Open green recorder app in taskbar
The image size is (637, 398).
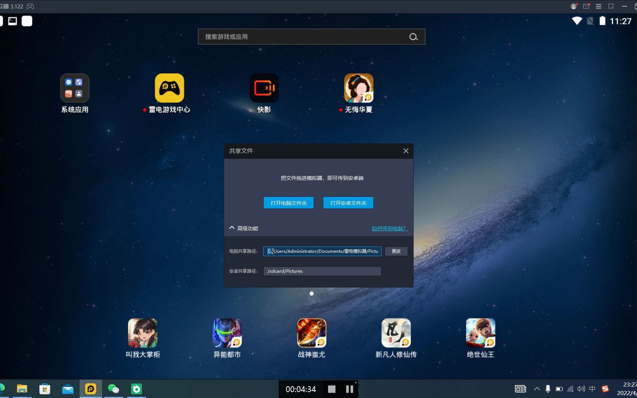[x=136, y=389]
